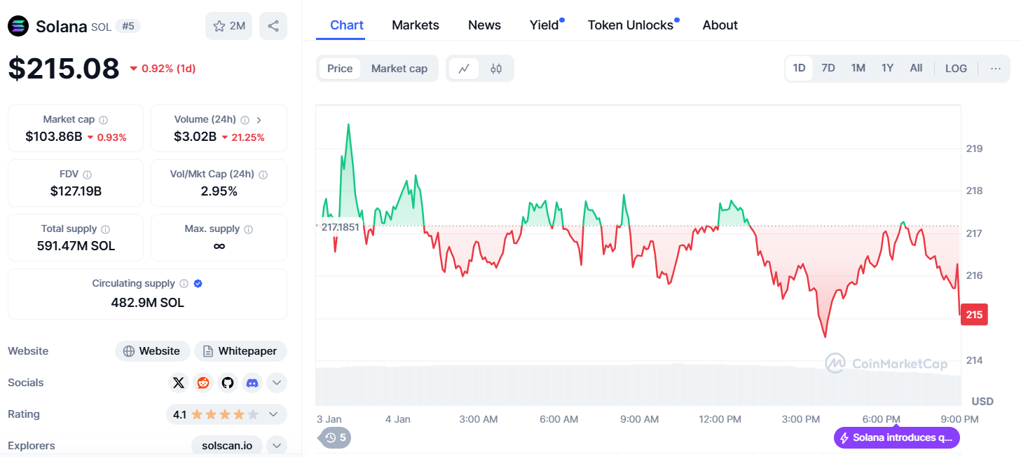
Task: Open the info icon beside Vol/Mkt Cap (24h)
Action: click(x=263, y=175)
